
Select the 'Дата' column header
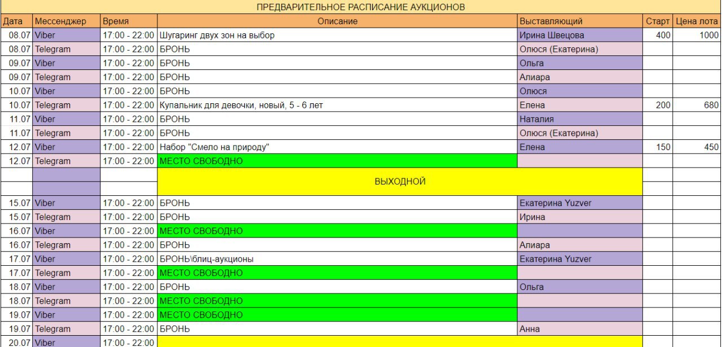pos(16,21)
